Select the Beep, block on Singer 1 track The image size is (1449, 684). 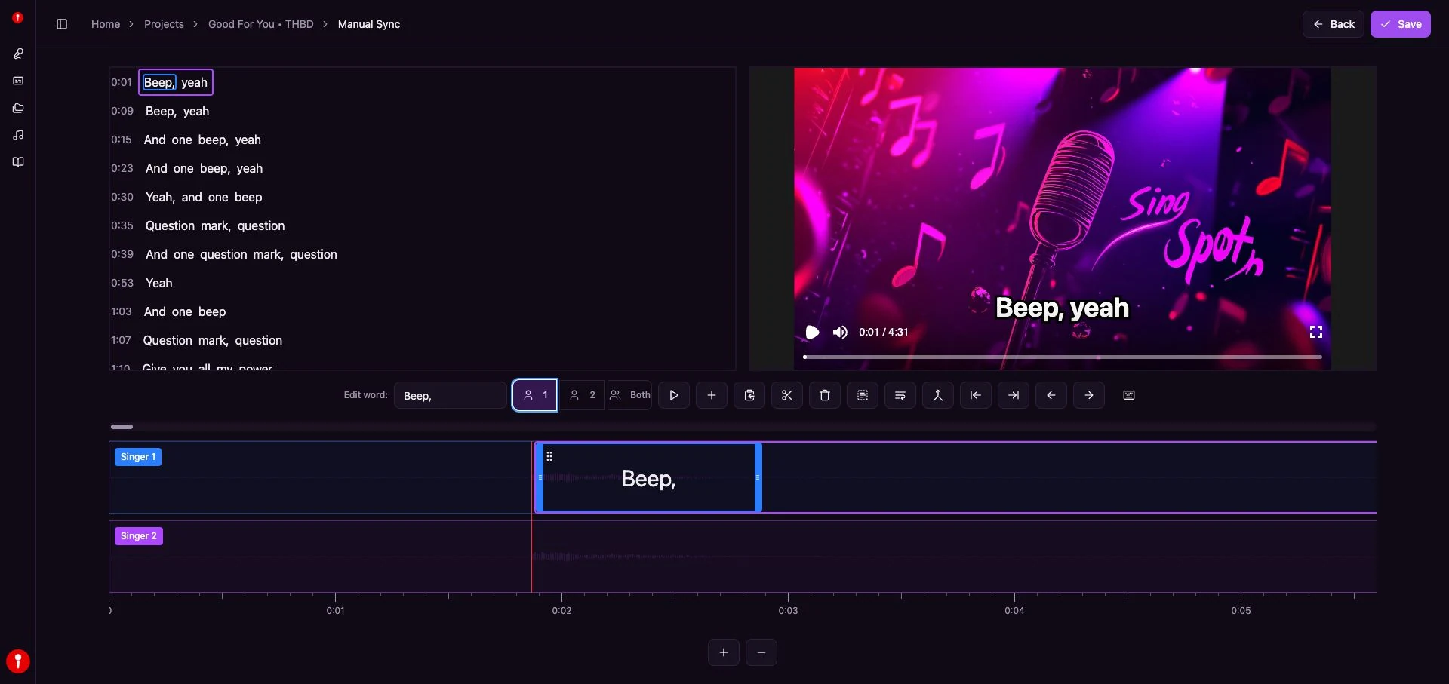coord(648,478)
